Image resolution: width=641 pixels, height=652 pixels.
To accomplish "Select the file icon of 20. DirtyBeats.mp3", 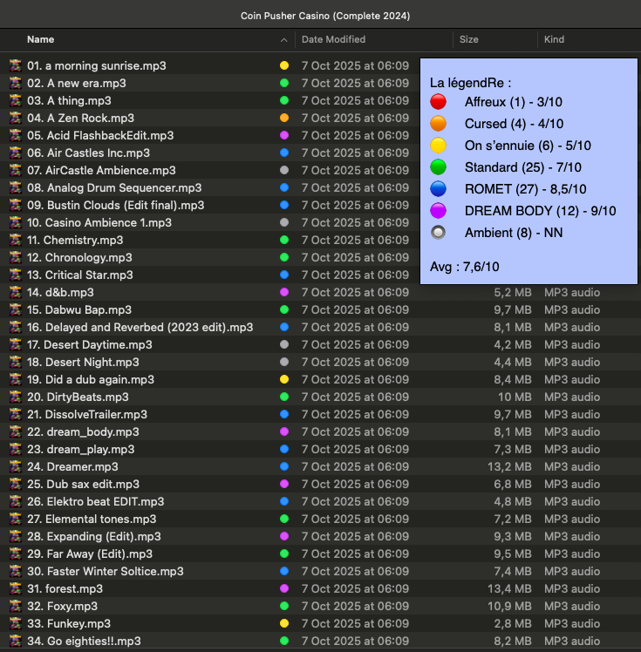I will coord(16,397).
